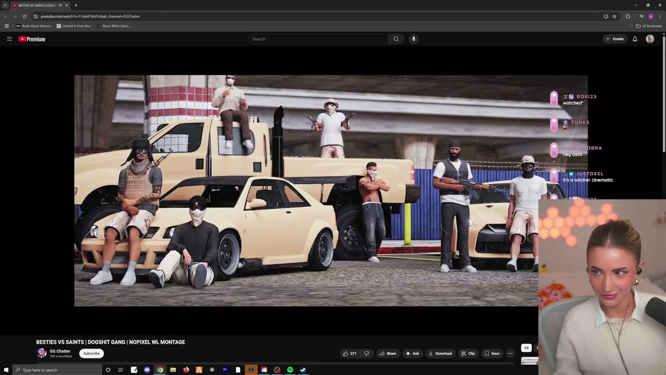This screenshot has height=375, width=666.
Task: Open the Burke Decor bookmark
Action: [x=34, y=26]
